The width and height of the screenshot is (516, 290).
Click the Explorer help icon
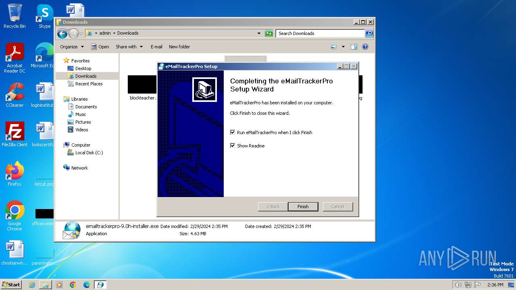(x=365, y=47)
